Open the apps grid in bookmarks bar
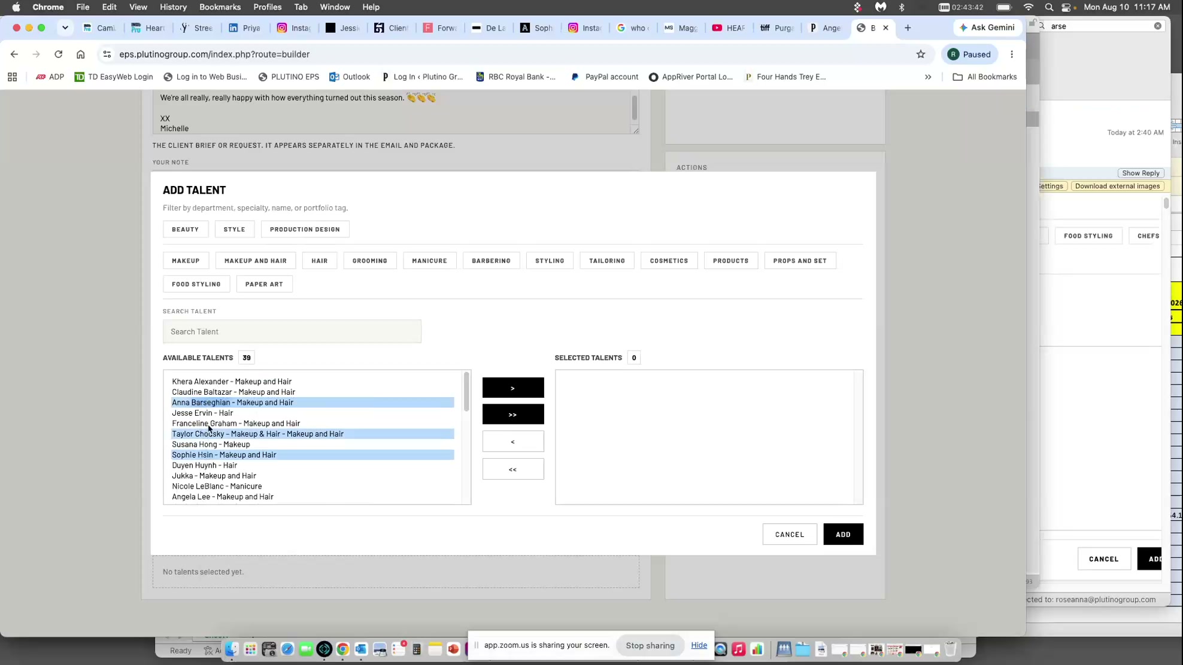The height and width of the screenshot is (665, 1183). (x=12, y=77)
